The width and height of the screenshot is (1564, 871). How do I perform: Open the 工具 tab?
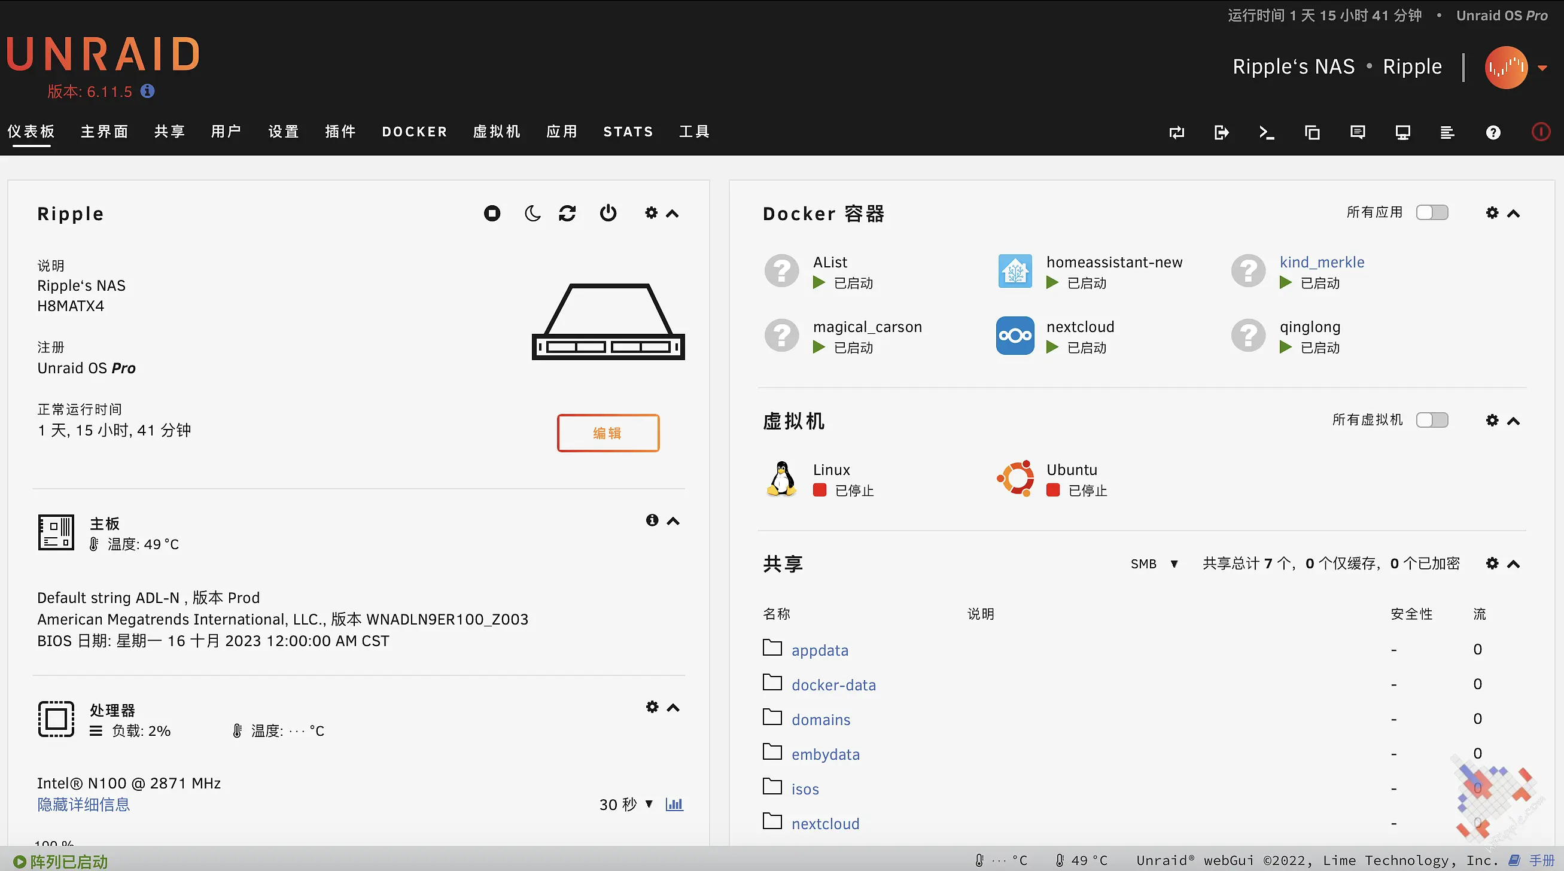695,132
